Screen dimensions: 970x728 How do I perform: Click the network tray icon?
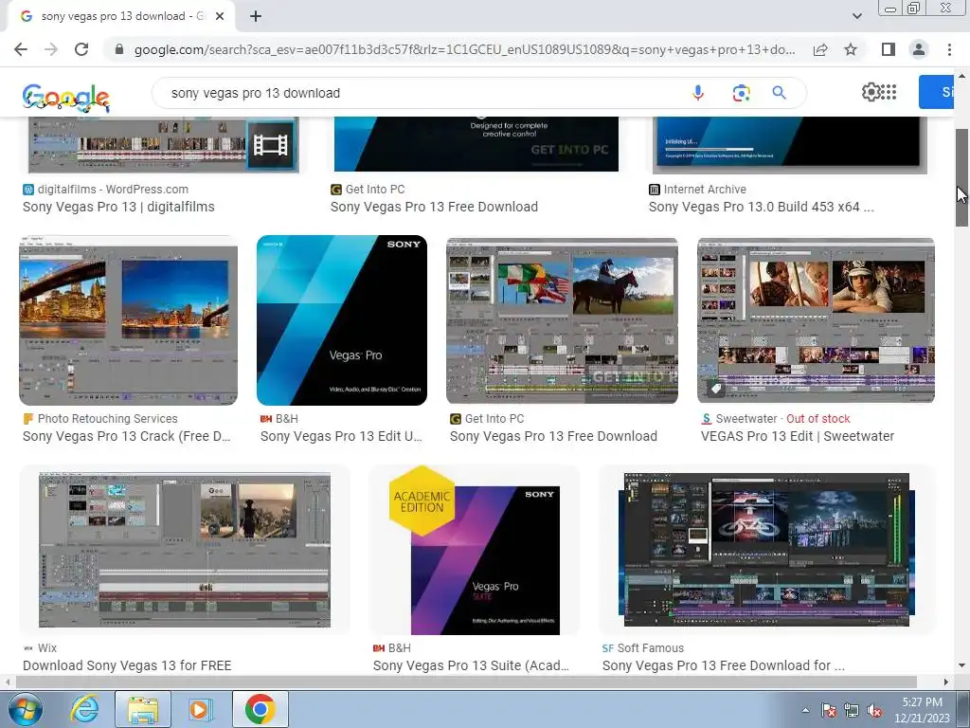pyautogui.click(x=852, y=710)
